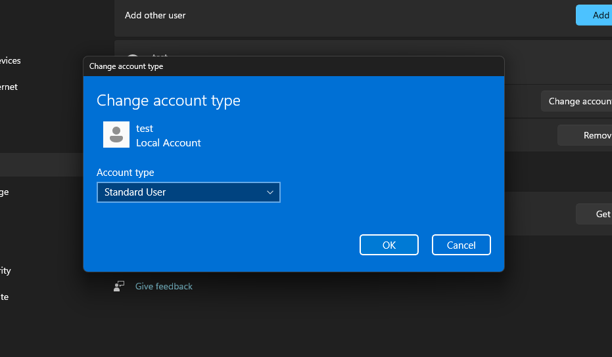The height and width of the screenshot is (357, 612).
Task: Open the Standard User account type dropdown
Action: (188, 192)
